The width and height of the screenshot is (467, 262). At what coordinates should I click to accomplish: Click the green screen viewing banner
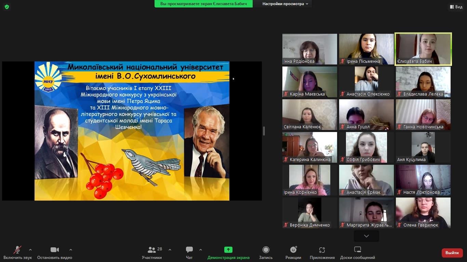203,4
